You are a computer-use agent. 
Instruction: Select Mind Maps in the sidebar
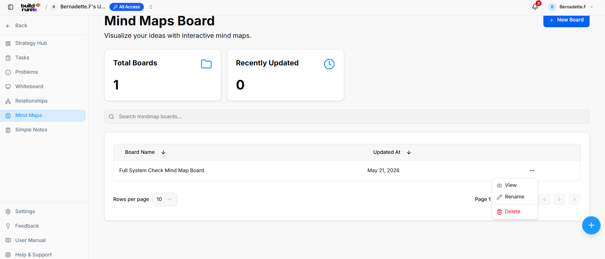tap(43, 115)
